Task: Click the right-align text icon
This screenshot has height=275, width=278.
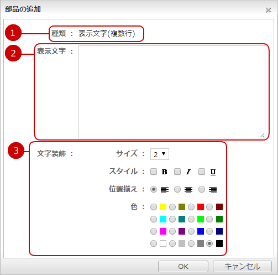Action: (213, 190)
